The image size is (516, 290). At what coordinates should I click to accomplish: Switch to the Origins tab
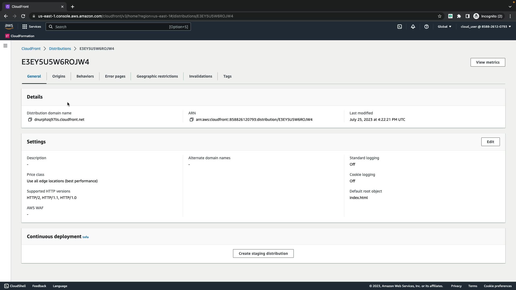point(59,76)
